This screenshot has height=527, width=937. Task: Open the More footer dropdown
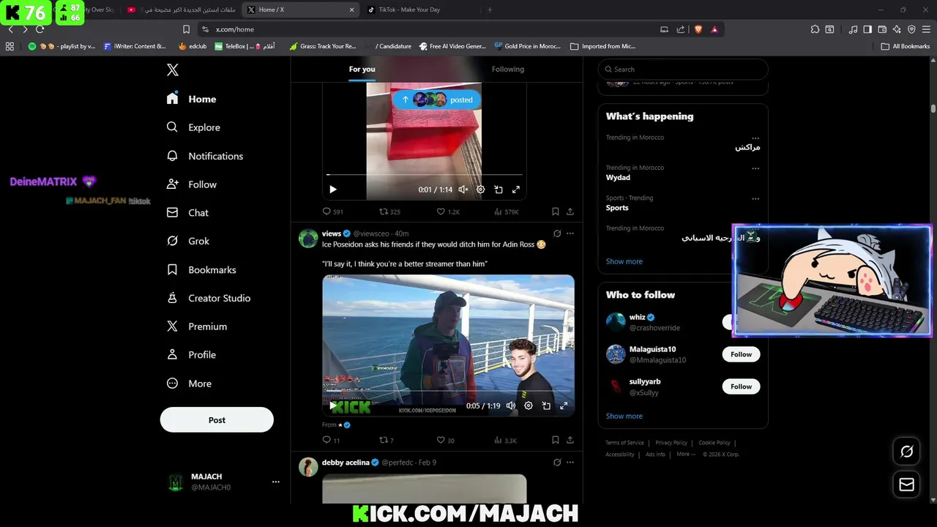(686, 454)
